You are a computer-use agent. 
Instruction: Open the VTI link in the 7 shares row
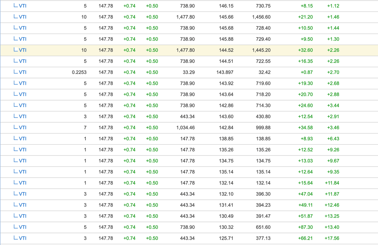coord(22,128)
